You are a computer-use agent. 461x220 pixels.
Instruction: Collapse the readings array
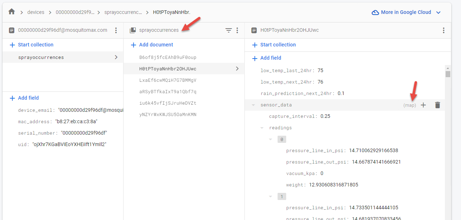tap(262, 127)
